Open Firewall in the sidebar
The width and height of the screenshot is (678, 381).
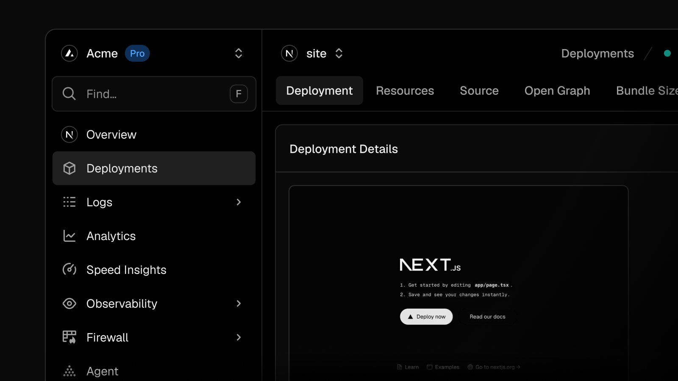tap(154, 337)
